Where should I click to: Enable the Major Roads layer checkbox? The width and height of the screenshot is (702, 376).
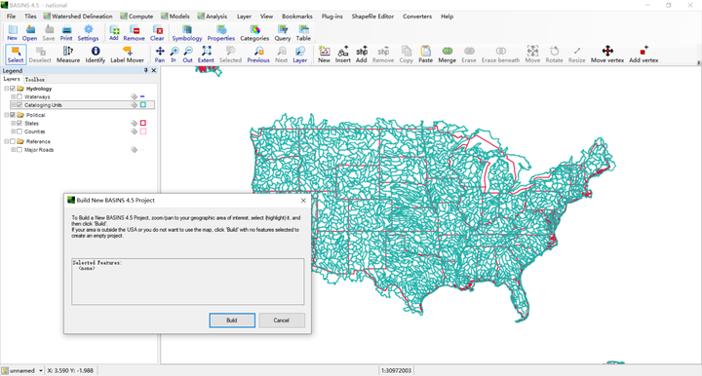click(x=19, y=150)
